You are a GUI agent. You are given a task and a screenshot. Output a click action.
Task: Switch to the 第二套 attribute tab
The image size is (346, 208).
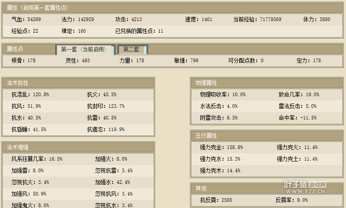point(131,50)
